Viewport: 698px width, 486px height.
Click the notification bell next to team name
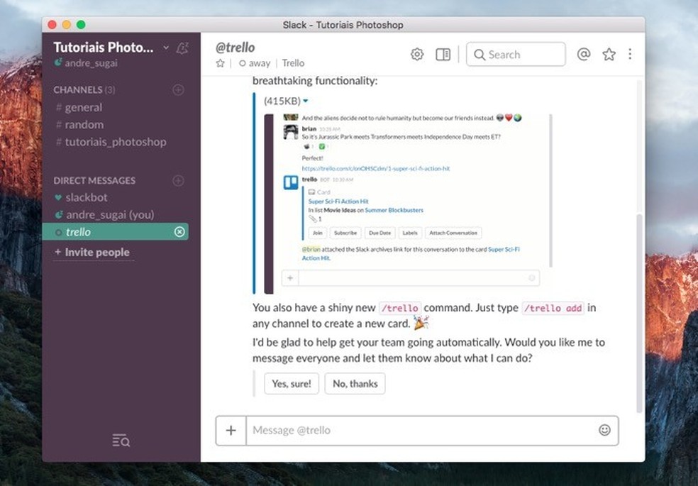(x=182, y=47)
